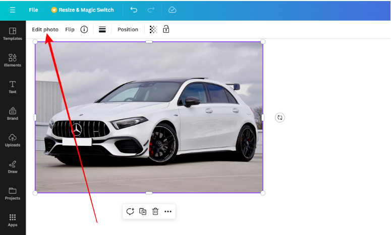Screen dimensions: 391x235
Task: Open the Uploads panel
Action: tap(13, 140)
